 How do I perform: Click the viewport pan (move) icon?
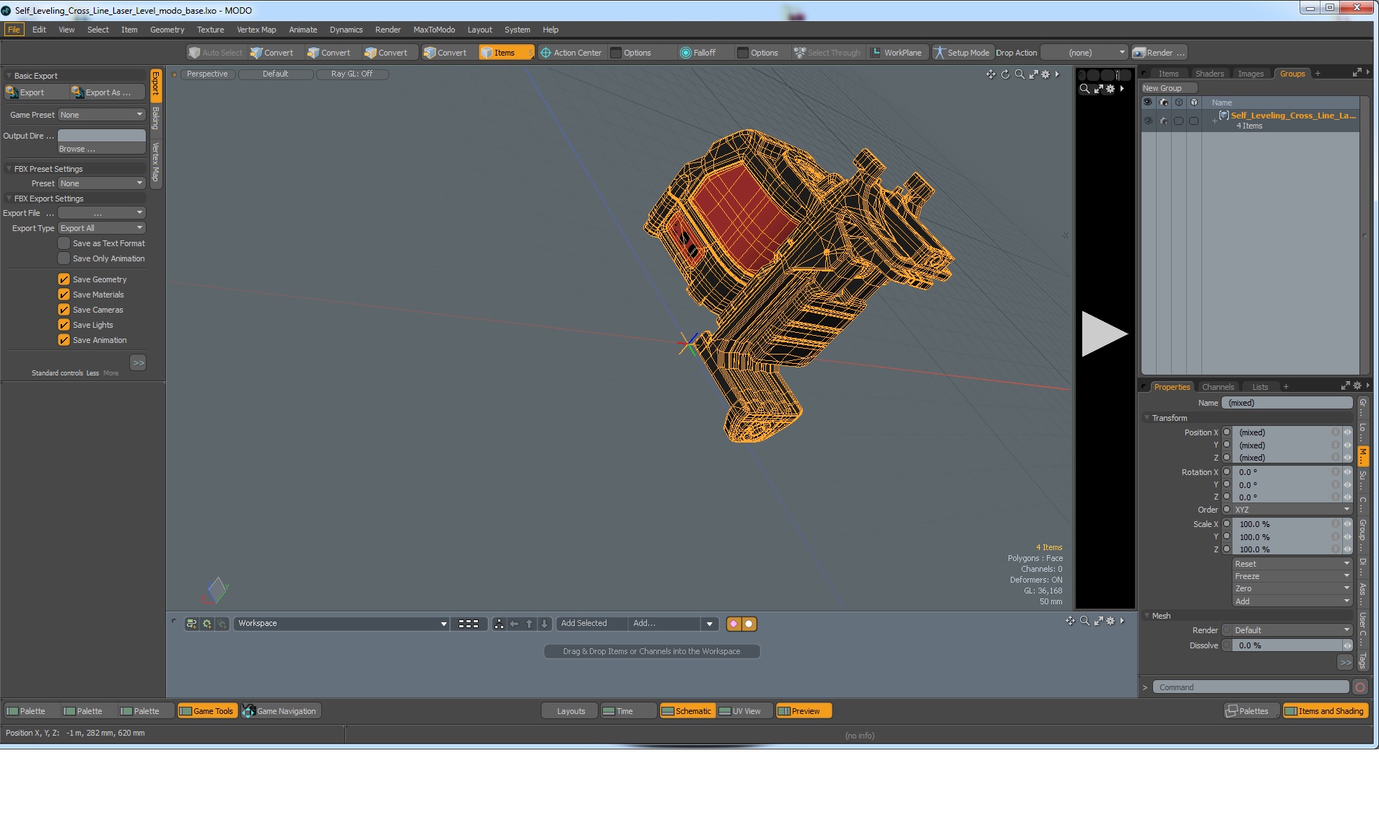[991, 74]
